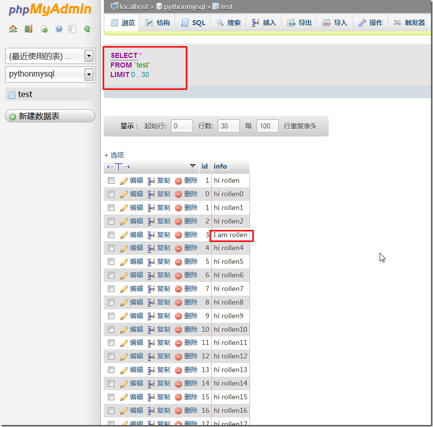
Task: Expand the + 选项 options section
Action: point(114,155)
